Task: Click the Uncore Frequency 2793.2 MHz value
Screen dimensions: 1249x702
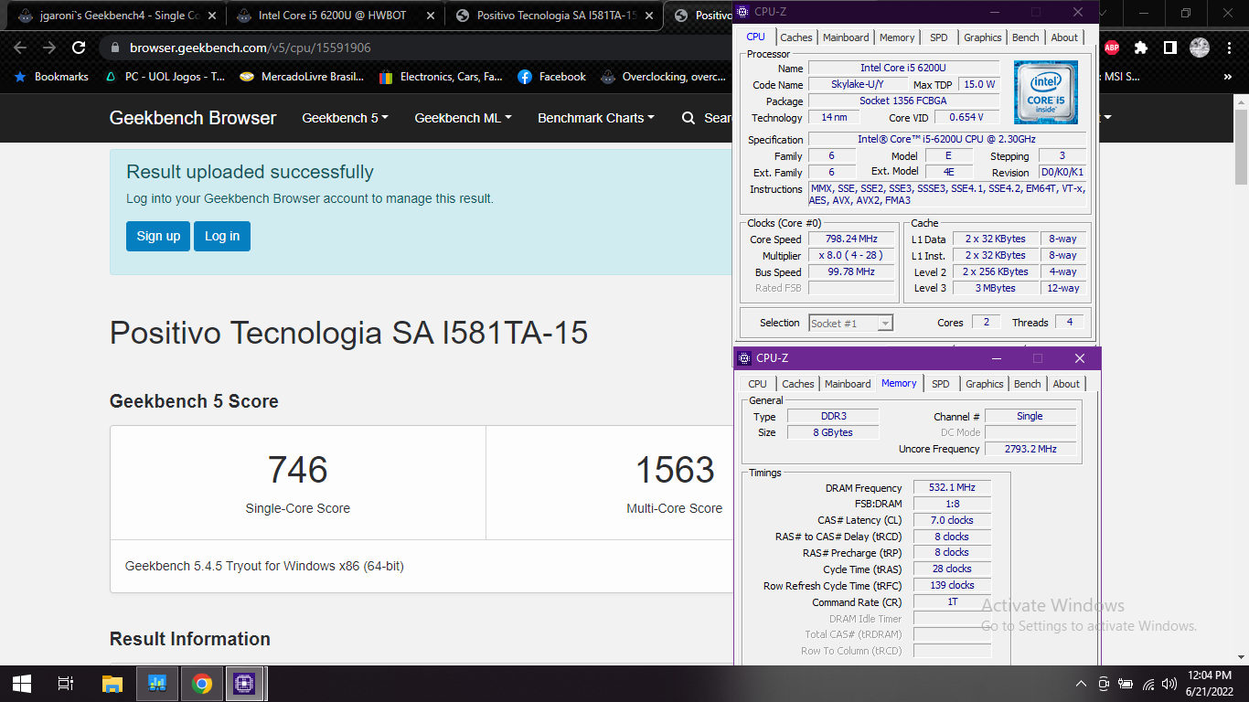Action: [x=1030, y=449]
